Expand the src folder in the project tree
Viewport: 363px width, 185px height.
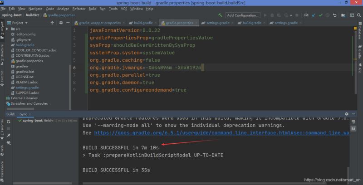[x=7, y=29]
